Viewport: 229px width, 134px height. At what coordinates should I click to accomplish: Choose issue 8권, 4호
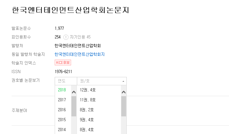(x=87, y=130)
